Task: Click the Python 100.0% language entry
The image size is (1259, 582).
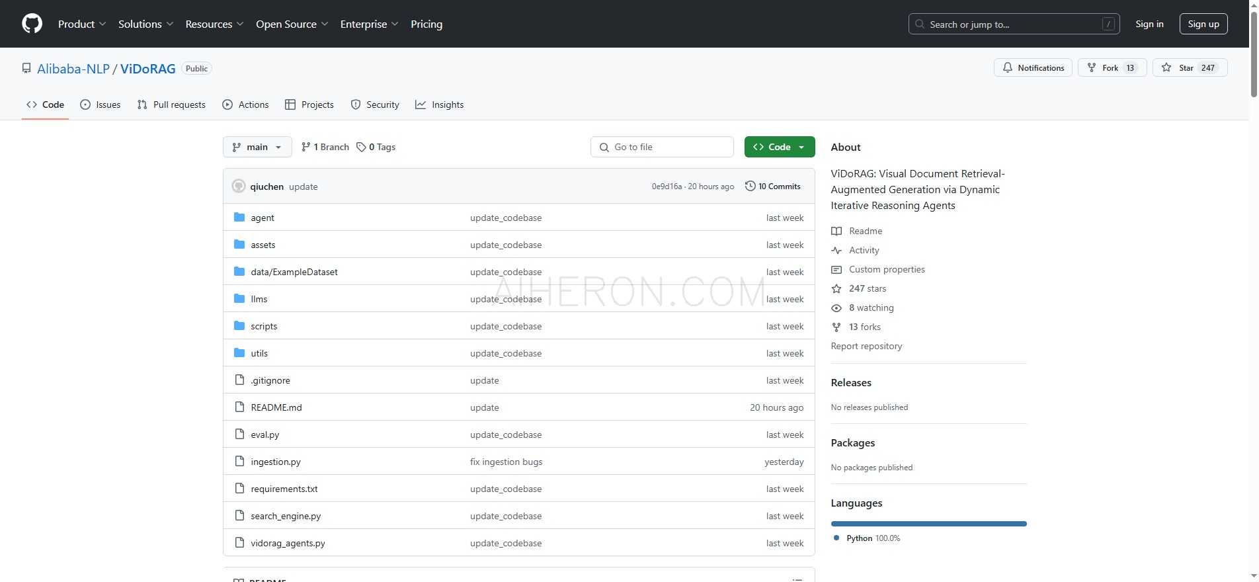Action: pos(867,538)
